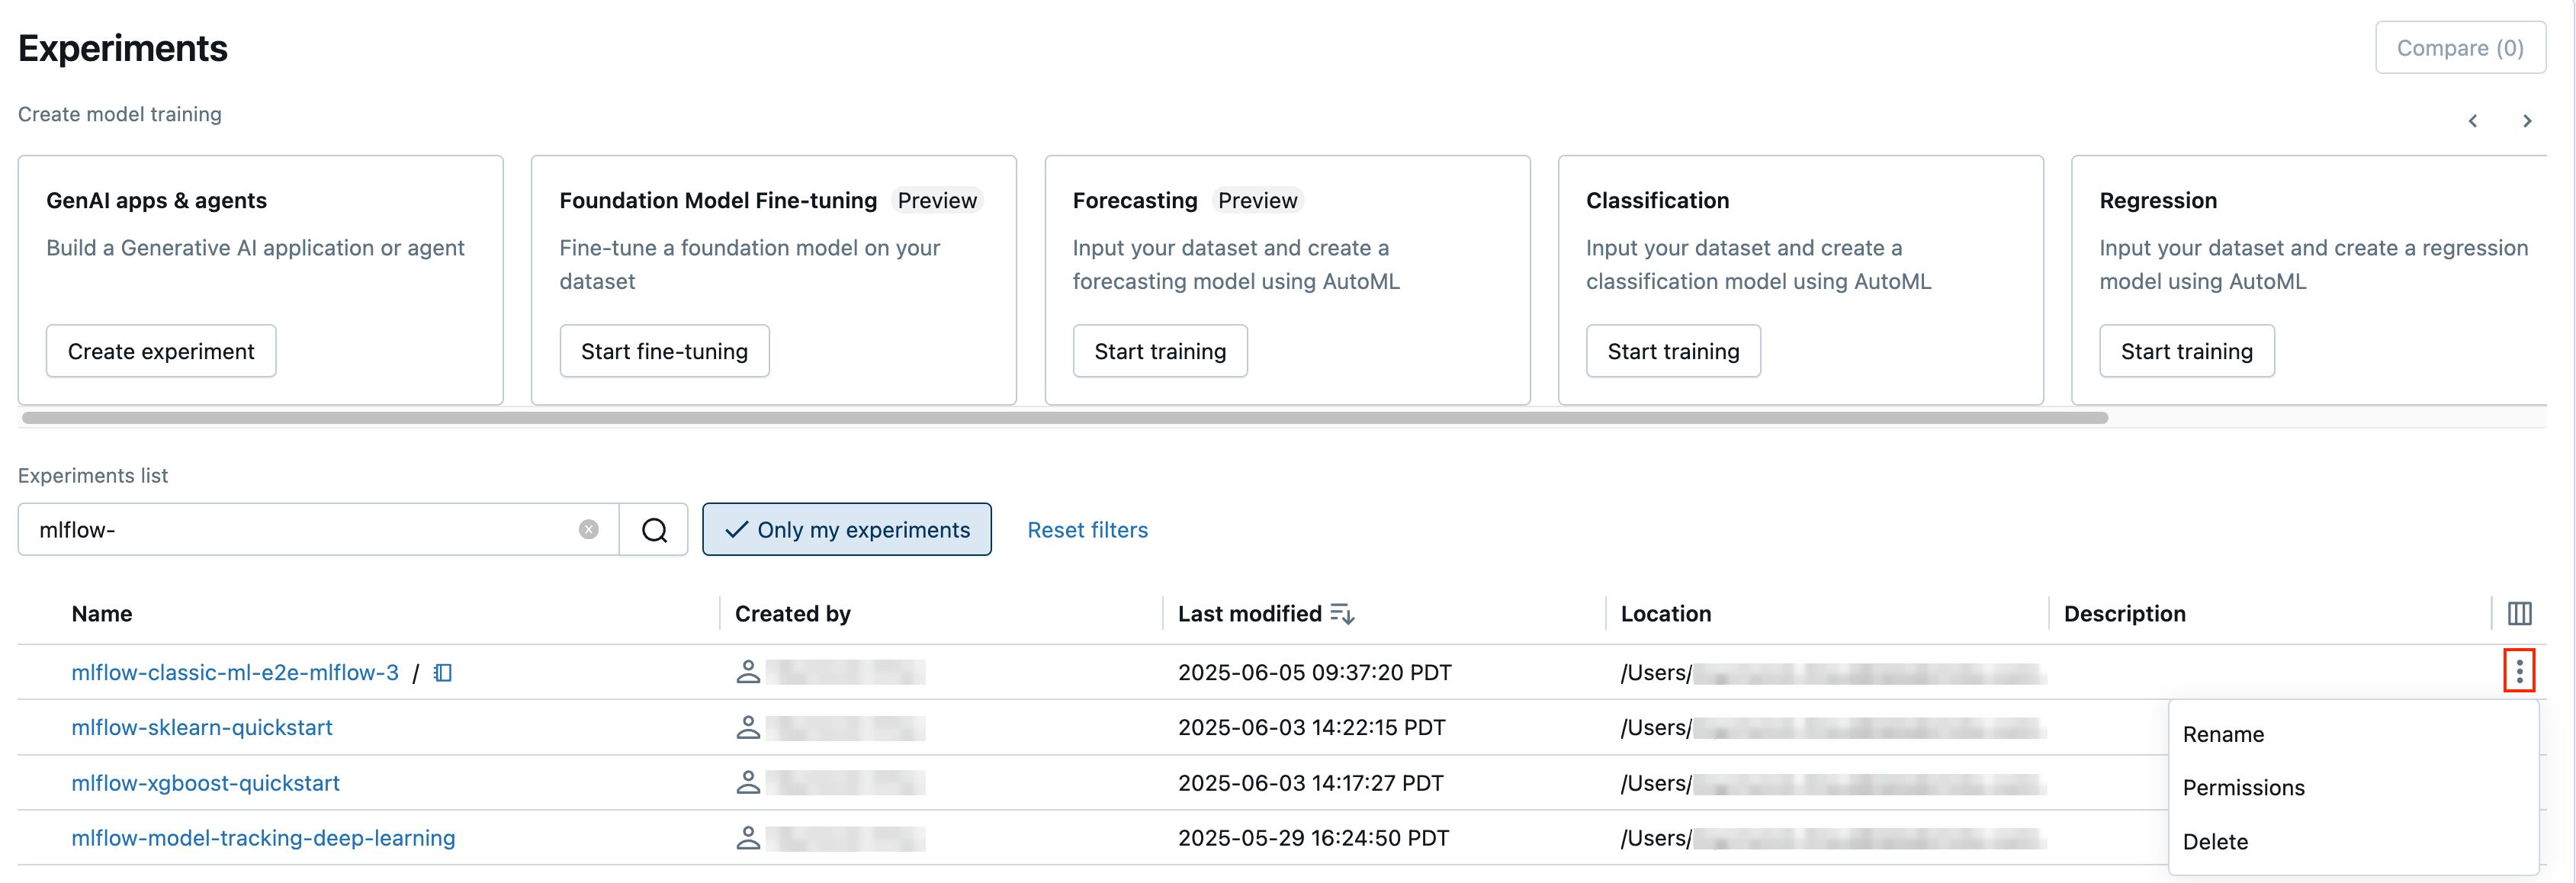Screen dimensions: 2576x883
Task: Click the horizontal scrollbar under training cards
Action: click(x=1064, y=418)
